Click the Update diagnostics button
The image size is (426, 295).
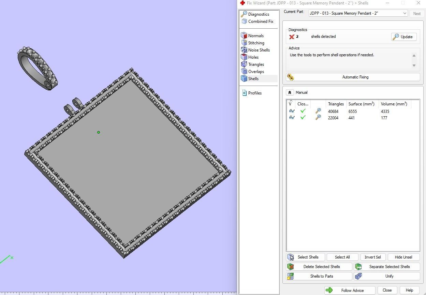[404, 37]
